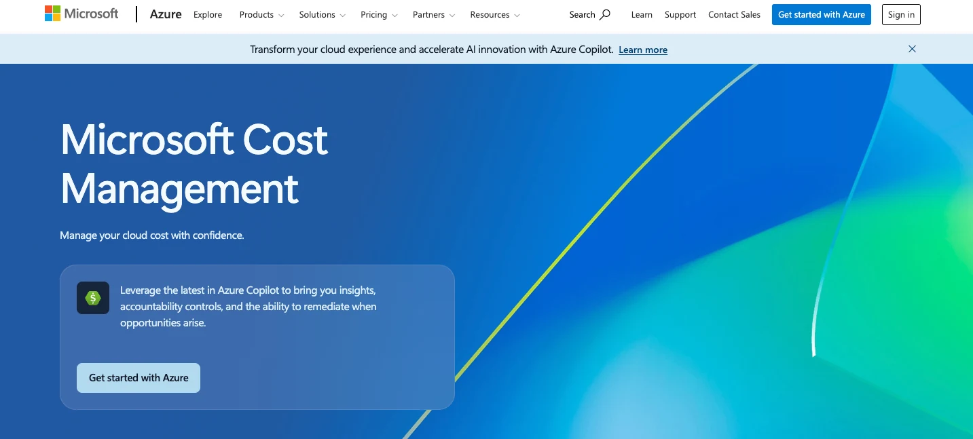Click the green Cost Management dollar icon
973x439 pixels.
click(x=93, y=298)
